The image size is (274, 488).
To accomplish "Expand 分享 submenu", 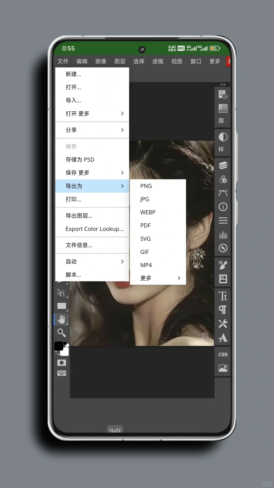I will coord(92,130).
